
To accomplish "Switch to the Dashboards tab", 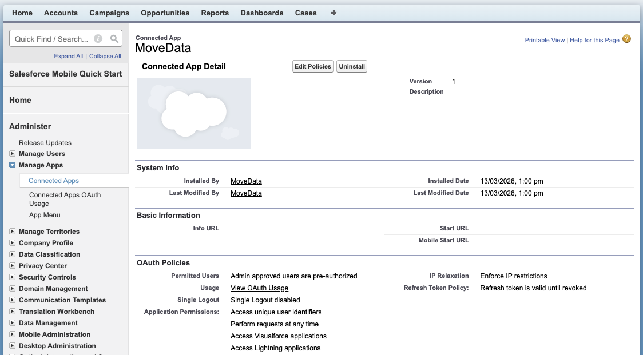I will (261, 13).
